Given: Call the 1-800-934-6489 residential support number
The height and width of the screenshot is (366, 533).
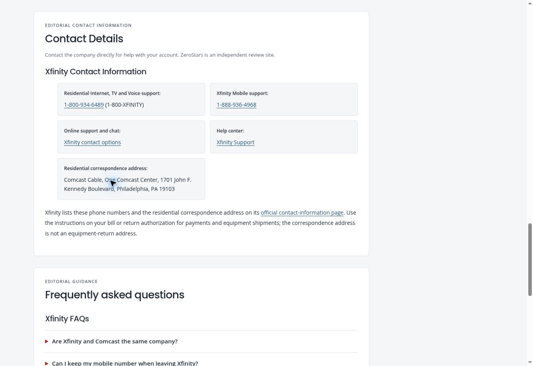Looking at the screenshot, I should pos(84,105).
